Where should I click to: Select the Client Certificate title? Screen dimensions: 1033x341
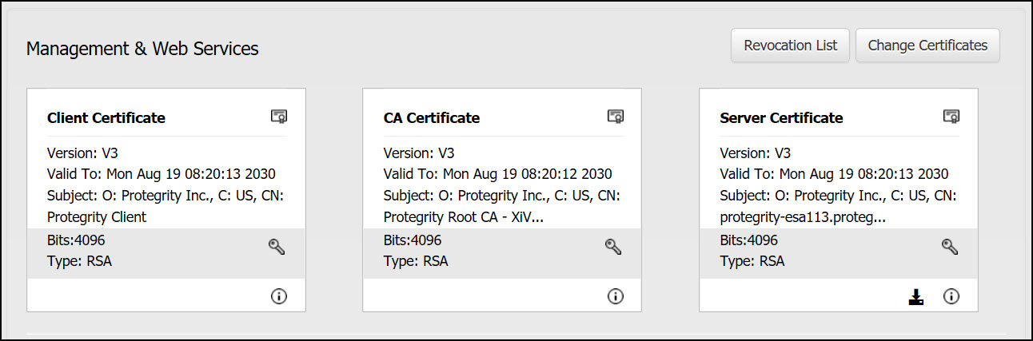[106, 118]
